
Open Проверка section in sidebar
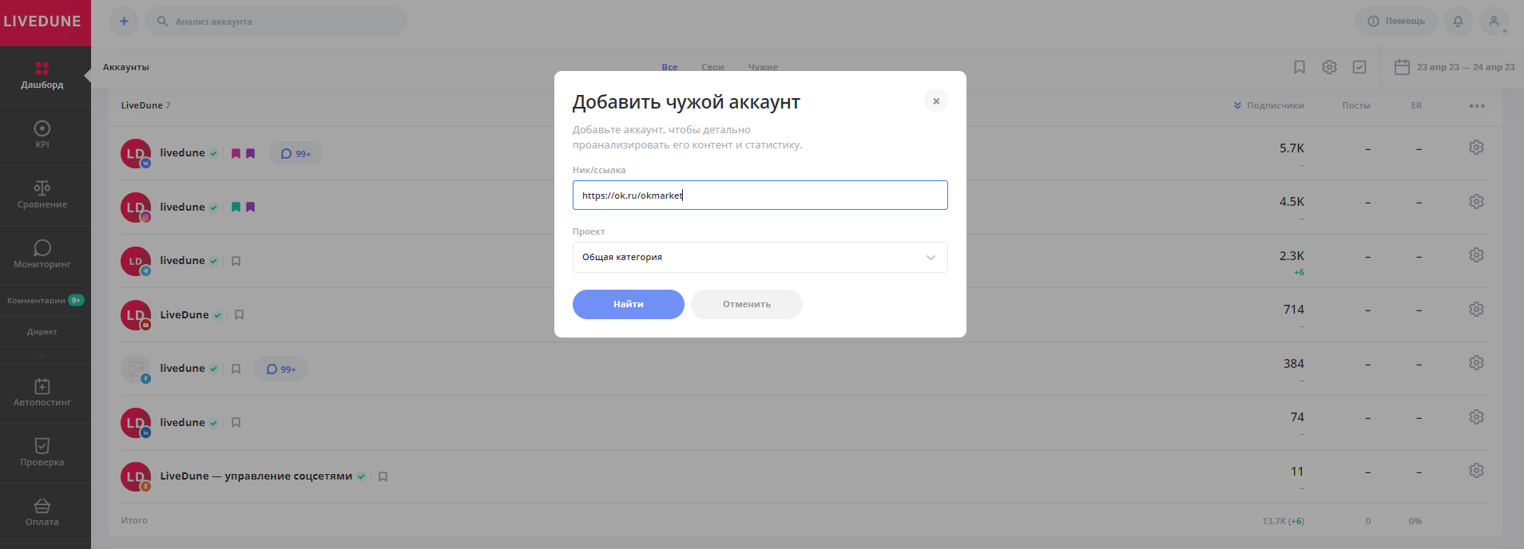pos(42,452)
